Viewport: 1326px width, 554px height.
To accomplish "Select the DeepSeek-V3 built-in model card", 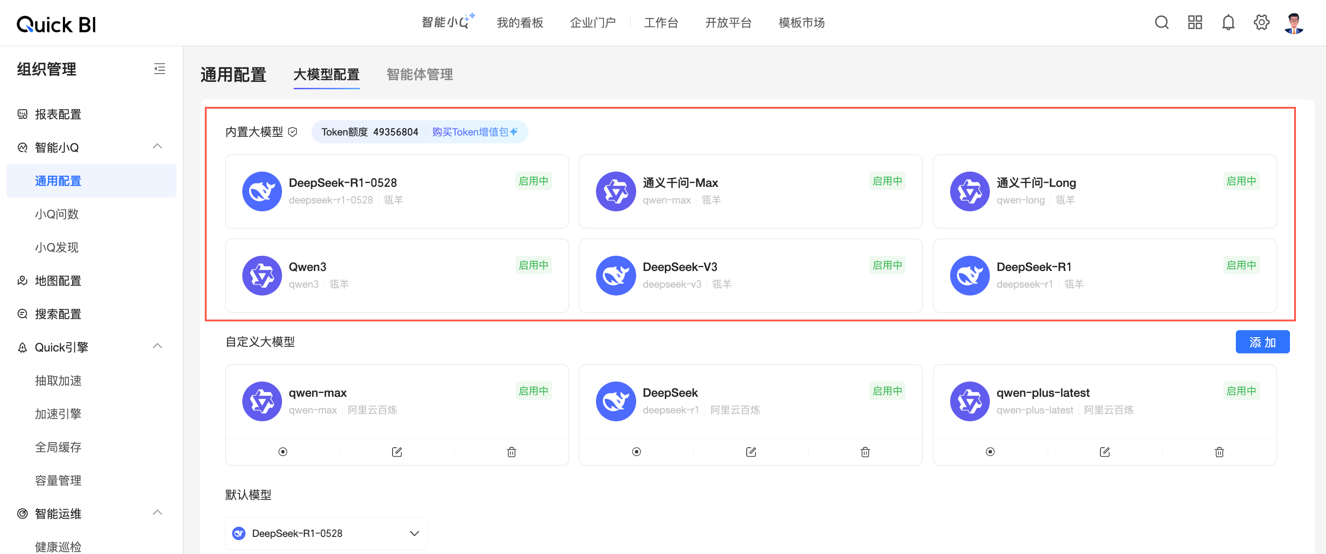I will coord(750,275).
